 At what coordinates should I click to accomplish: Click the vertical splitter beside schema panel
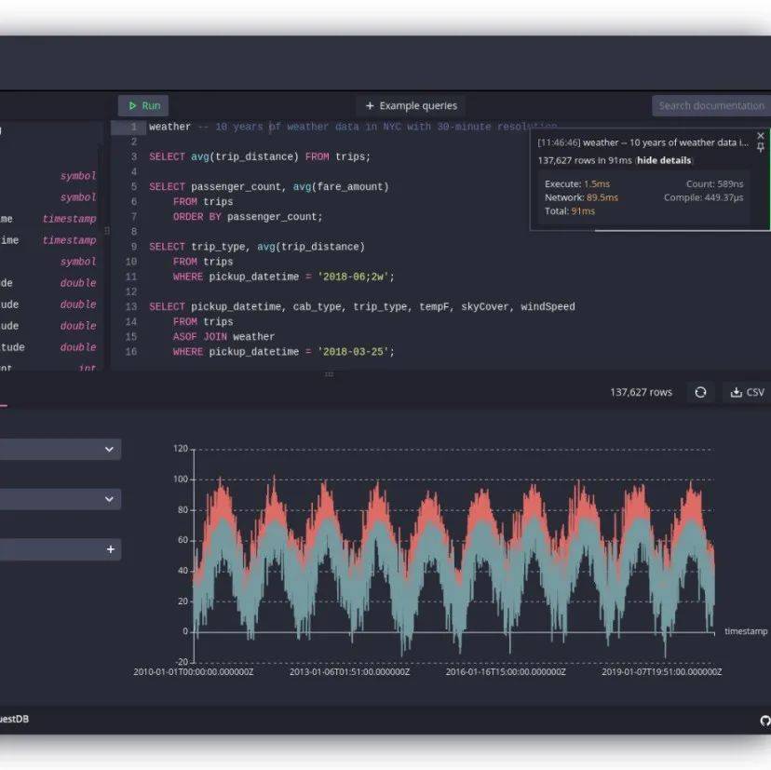(x=106, y=231)
